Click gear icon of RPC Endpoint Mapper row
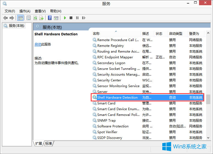 [95, 57]
